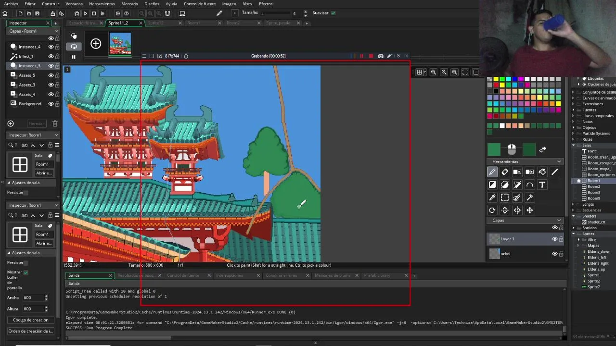This screenshot has height=346, width=616.
Task: Collapse the Herramientas panel
Action: point(559,161)
